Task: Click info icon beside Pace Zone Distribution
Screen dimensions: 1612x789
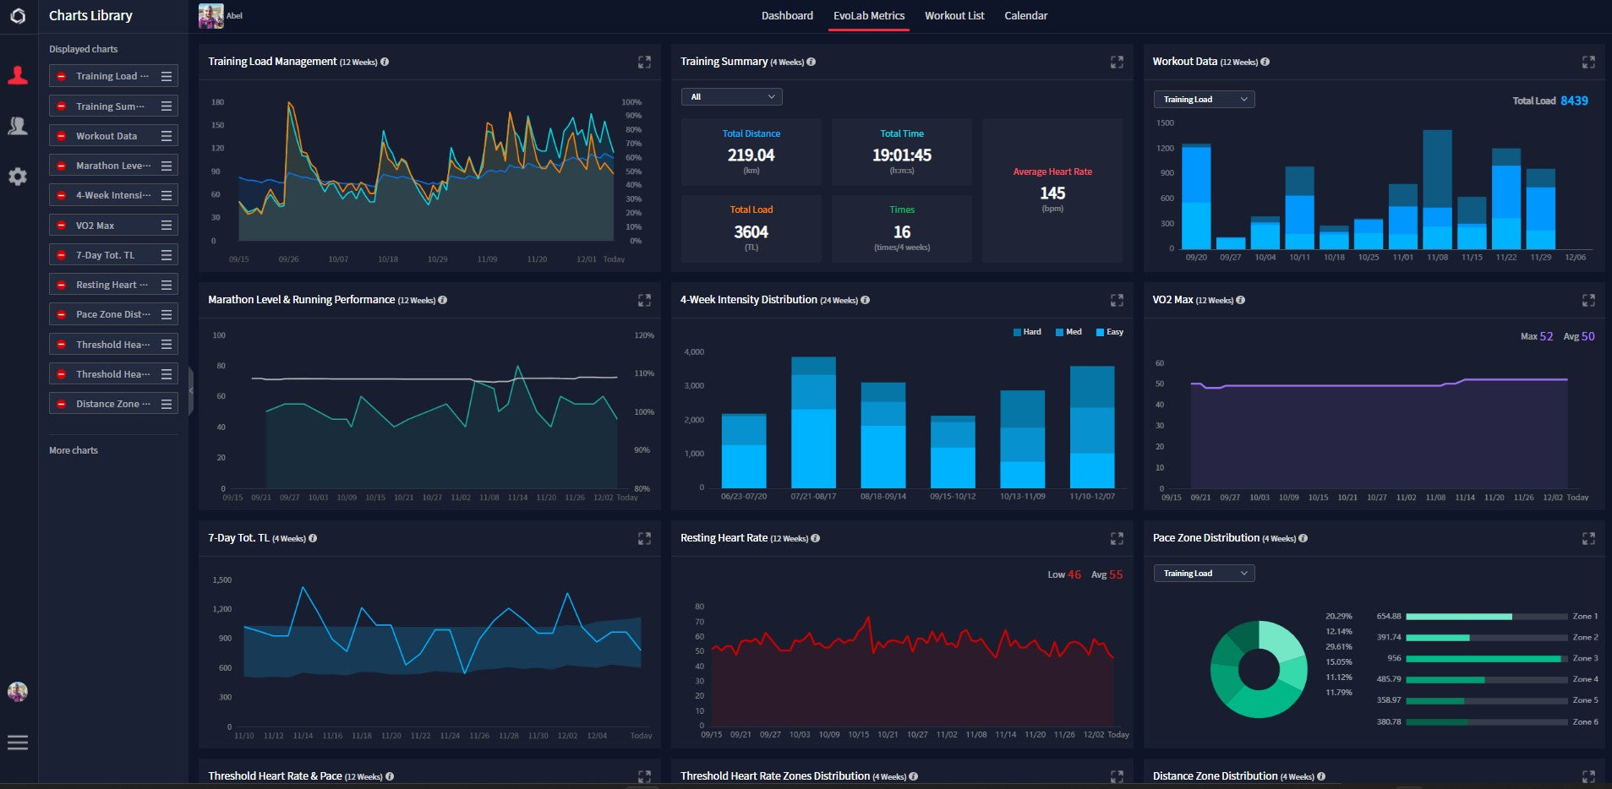Action: click(1303, 538)
